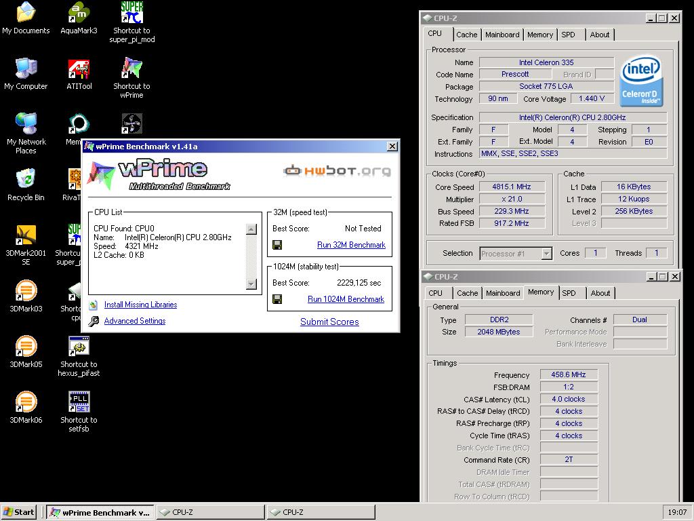The width and height of the screenshot is (694, 521).
Task: Open Install Missing Libraries link
Action: coord(141,305)
